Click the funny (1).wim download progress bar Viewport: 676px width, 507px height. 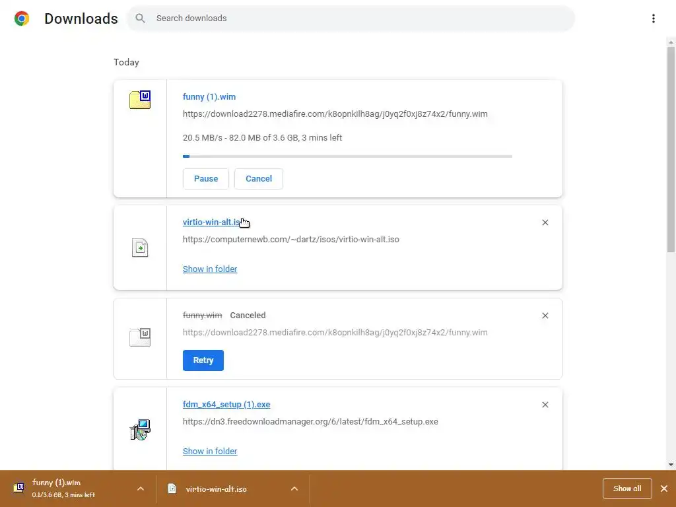pos(347,156)
